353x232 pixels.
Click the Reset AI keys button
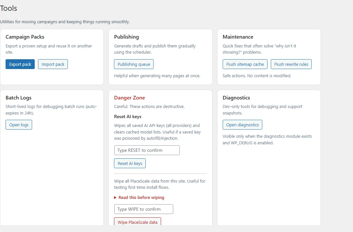[130, 163]
